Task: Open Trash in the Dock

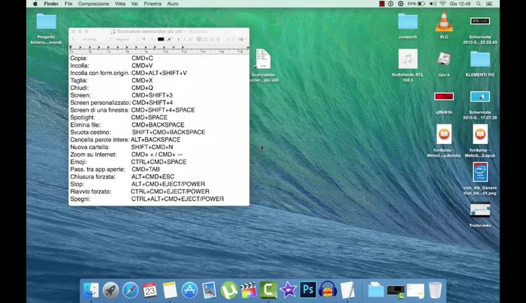Action: coord(434,289)
